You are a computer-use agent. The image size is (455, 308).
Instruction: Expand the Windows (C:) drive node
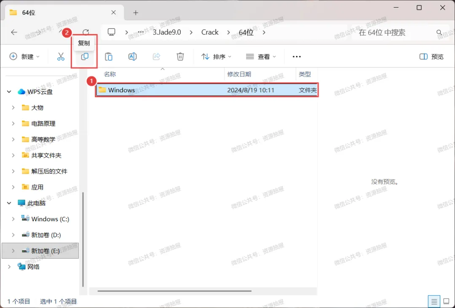[13, 219]
